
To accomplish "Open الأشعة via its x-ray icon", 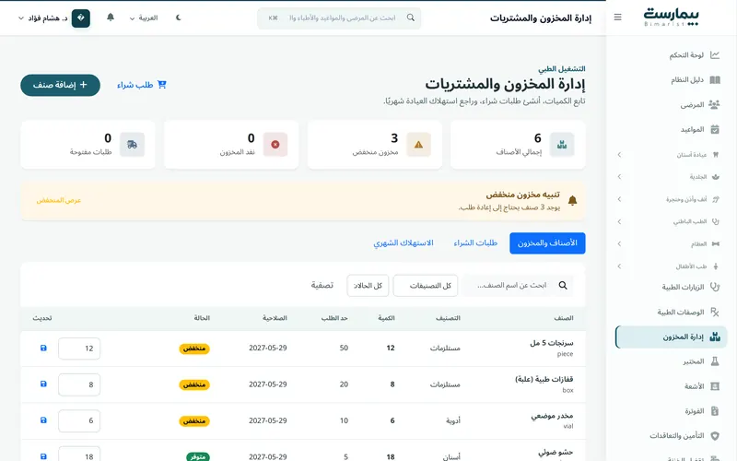I will click(x=715, y=386).
